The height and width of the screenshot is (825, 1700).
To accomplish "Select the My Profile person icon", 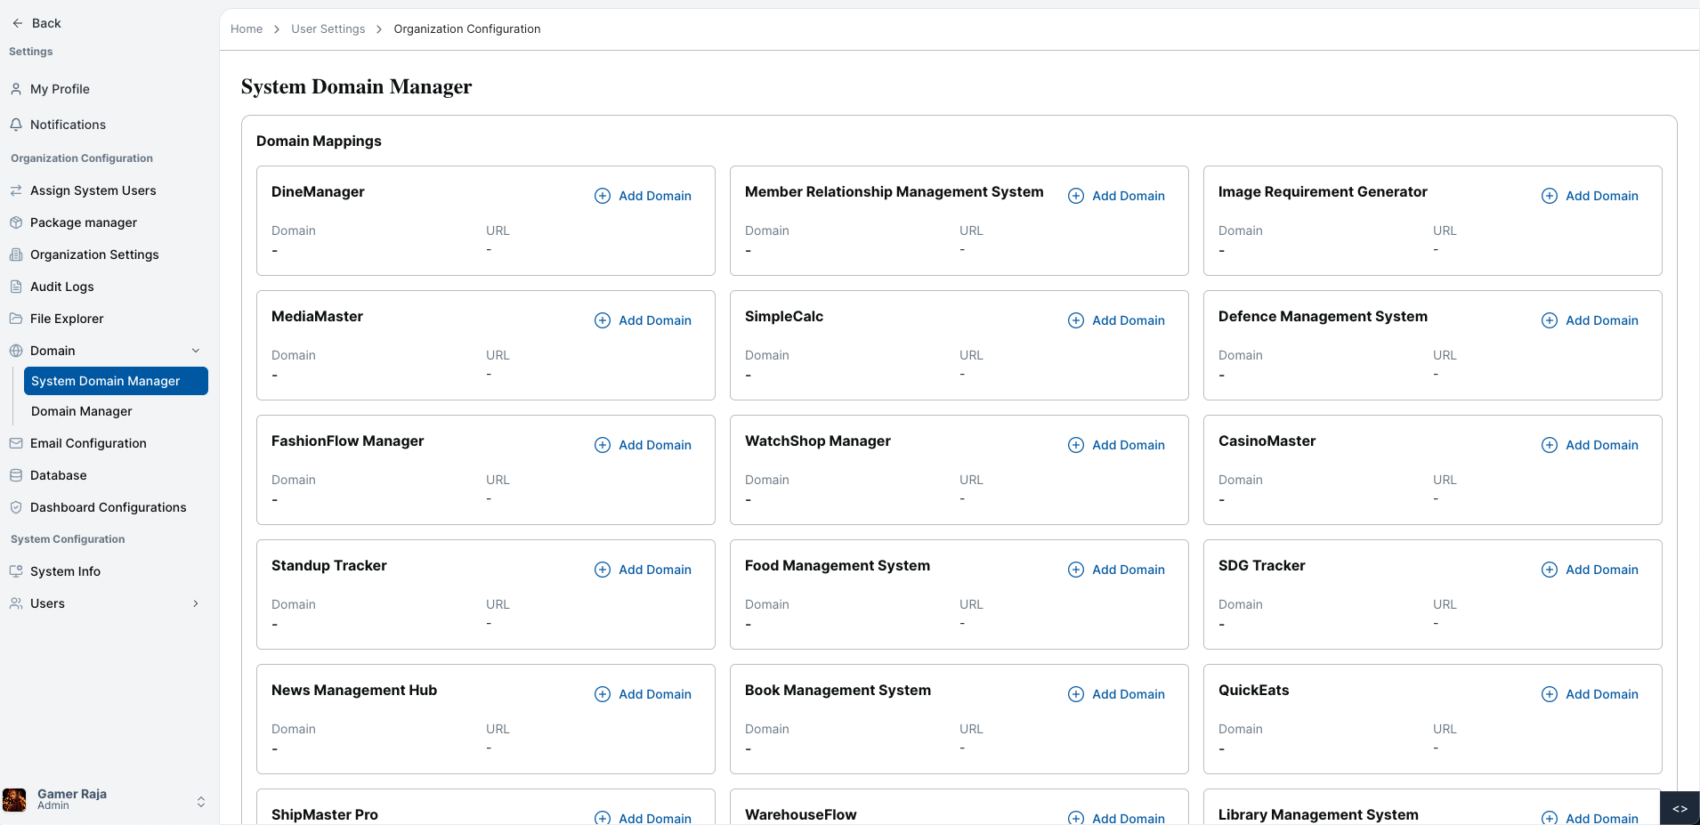I will (17, 89).
